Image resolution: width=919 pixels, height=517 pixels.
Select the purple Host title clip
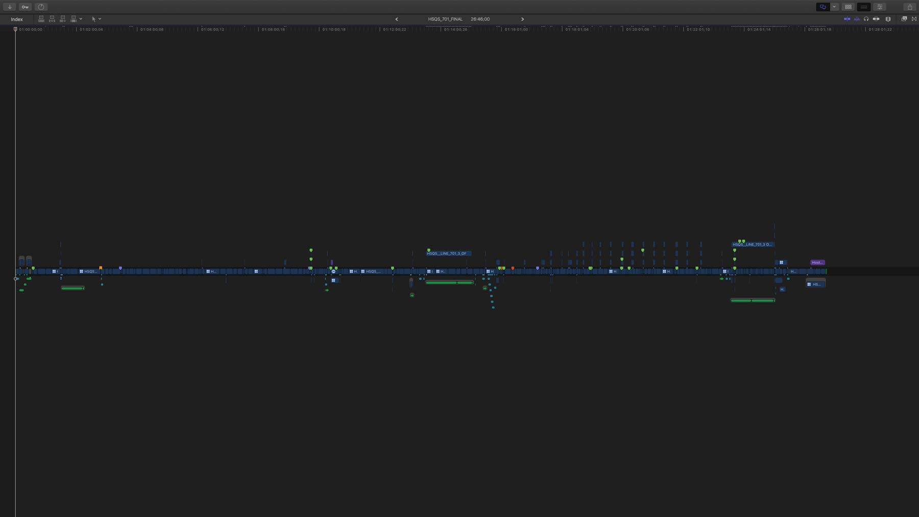817,262
